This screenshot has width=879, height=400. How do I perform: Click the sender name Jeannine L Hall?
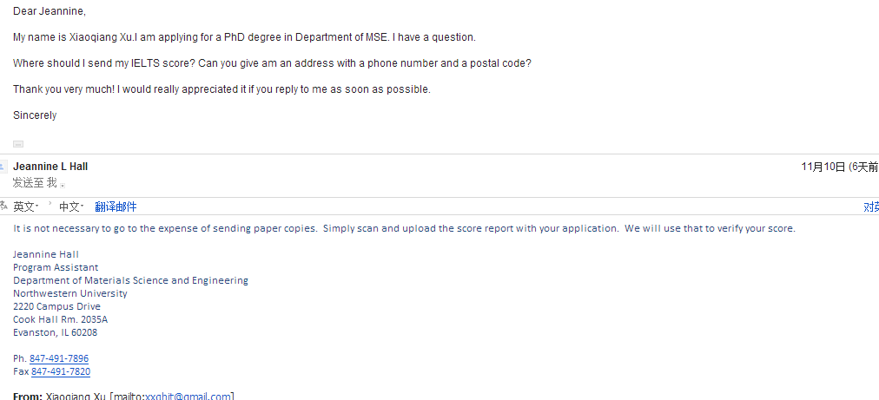pos(50,167)
